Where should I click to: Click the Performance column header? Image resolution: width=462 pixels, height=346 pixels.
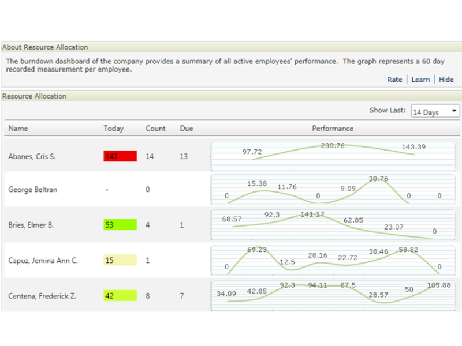[x=333, y=129]
